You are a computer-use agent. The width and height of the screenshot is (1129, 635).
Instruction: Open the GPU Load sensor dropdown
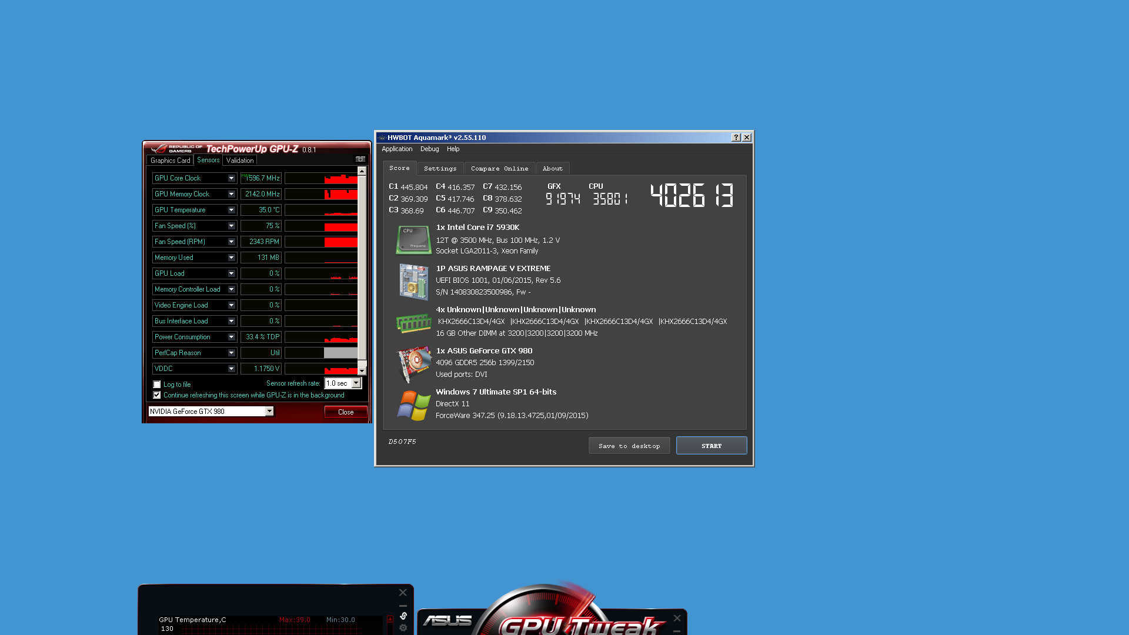click(x=231, y=273)
